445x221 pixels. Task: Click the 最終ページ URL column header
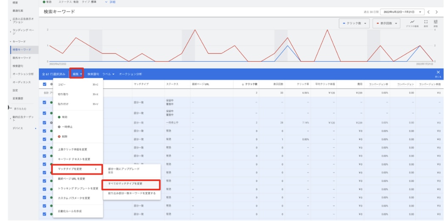click(x=201, y=84)
